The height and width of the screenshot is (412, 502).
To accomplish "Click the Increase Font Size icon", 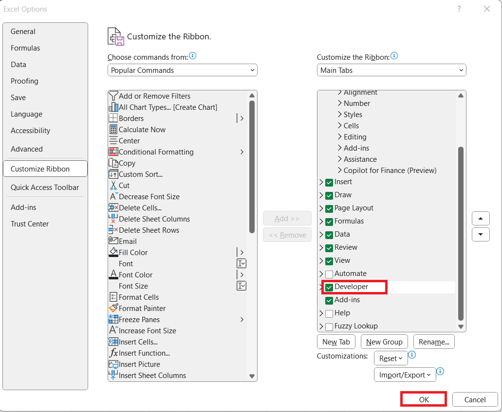I will coord(113,330).
